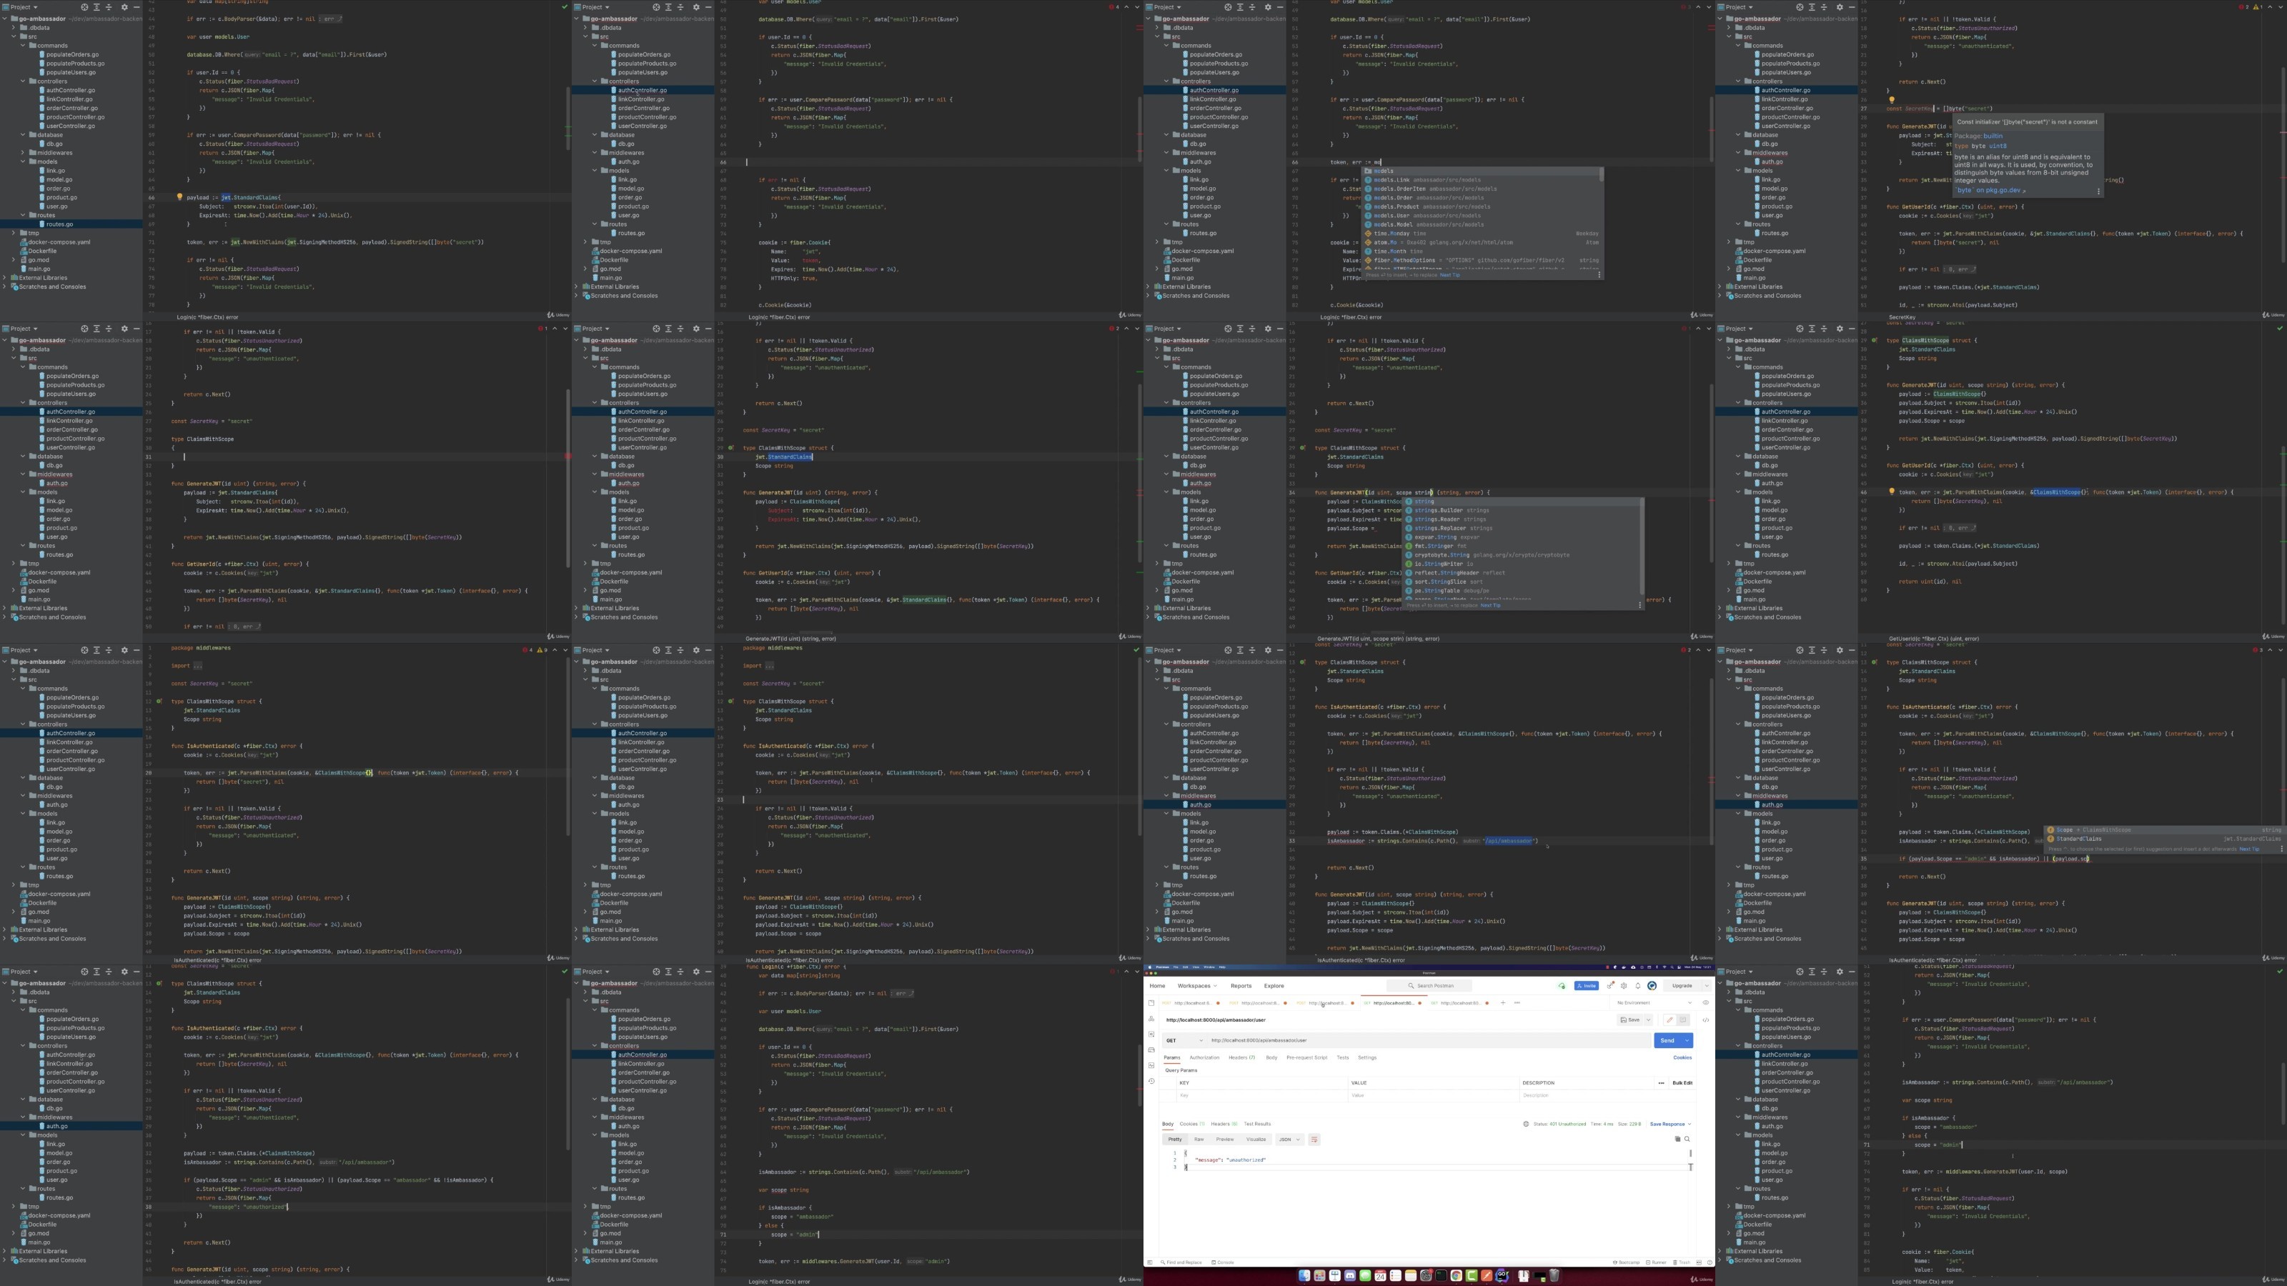
Task: Switch to the Pre-request Script tab
Action: coord(1307,1057)
